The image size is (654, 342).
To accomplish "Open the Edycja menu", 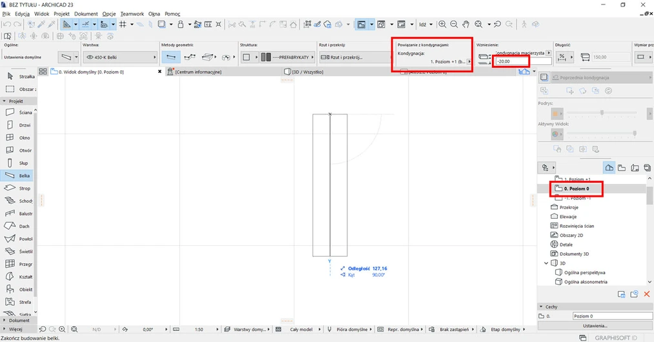I will click(x=22, y=14).
